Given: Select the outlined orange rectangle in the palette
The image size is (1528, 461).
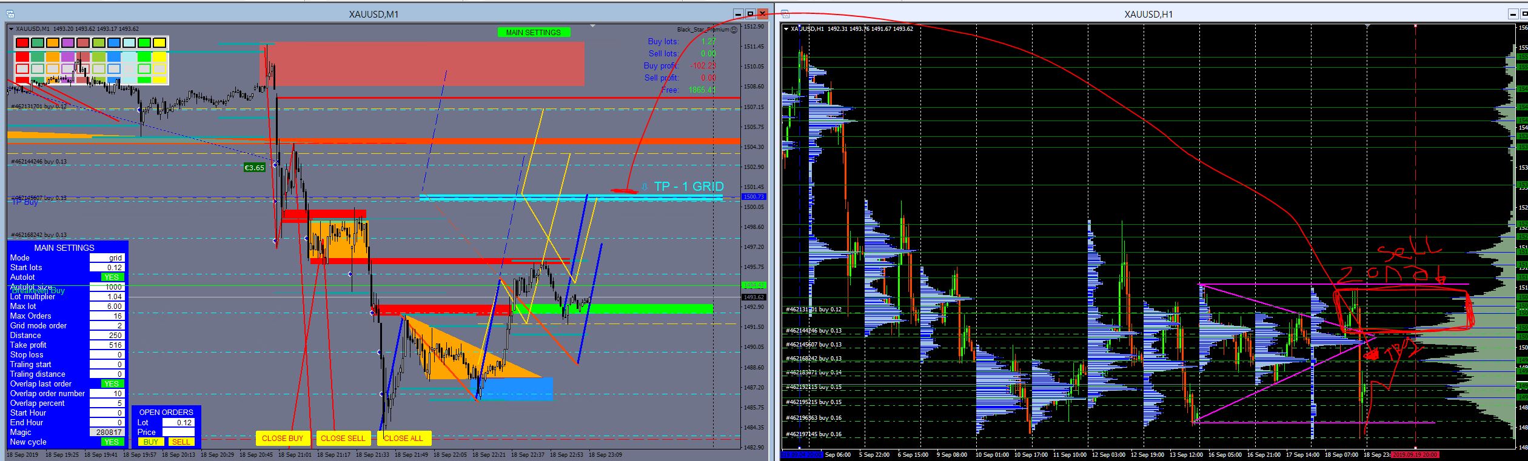Looking at the screenshot, I should click(x=53, y=69).
